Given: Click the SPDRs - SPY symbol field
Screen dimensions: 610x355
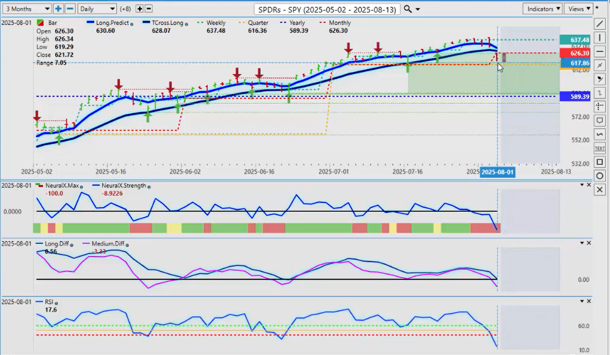Looking at the screenshot, I should 326,10.
